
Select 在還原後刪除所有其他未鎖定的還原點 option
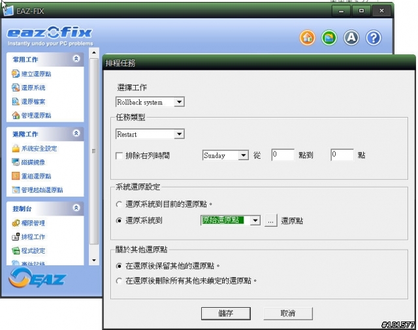(x=119, y=280)
